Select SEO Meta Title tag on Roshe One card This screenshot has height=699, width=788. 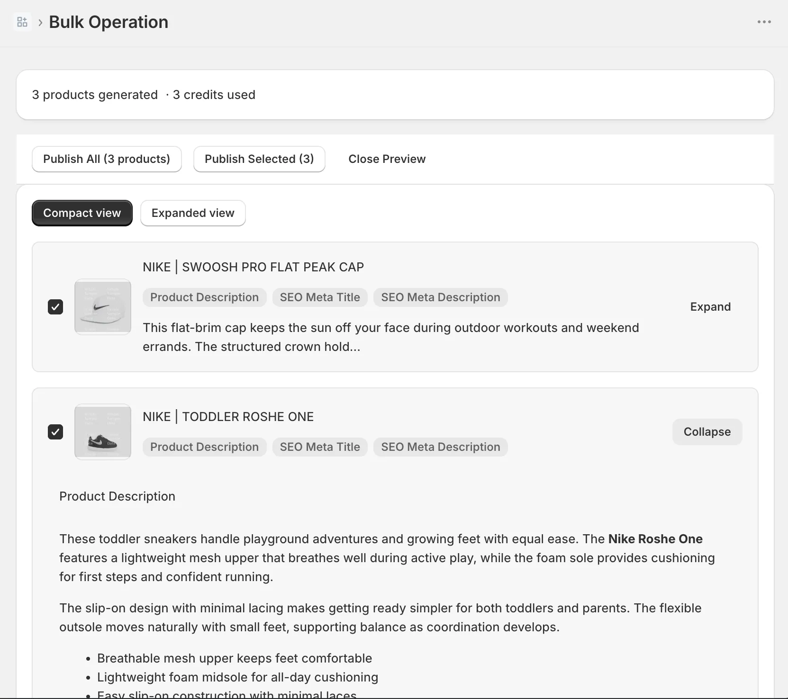click(320, 447)
